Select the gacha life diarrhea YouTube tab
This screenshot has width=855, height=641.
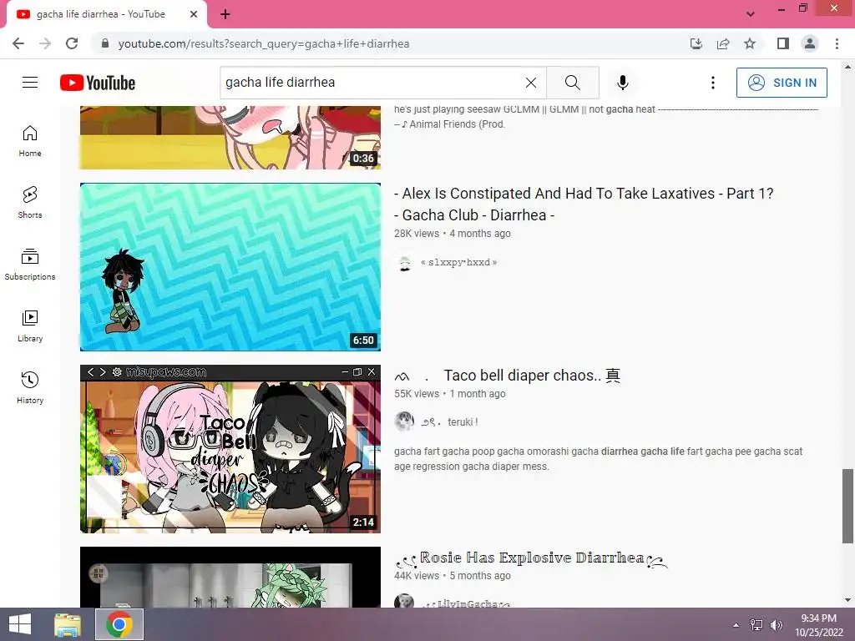click(101, 14)
